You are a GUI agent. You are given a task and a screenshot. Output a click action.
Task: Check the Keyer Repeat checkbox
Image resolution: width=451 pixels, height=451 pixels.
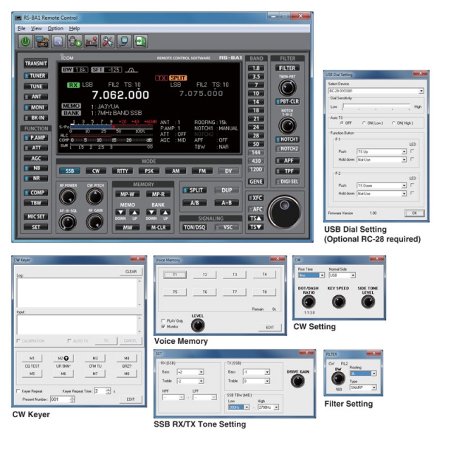(18, 392)
